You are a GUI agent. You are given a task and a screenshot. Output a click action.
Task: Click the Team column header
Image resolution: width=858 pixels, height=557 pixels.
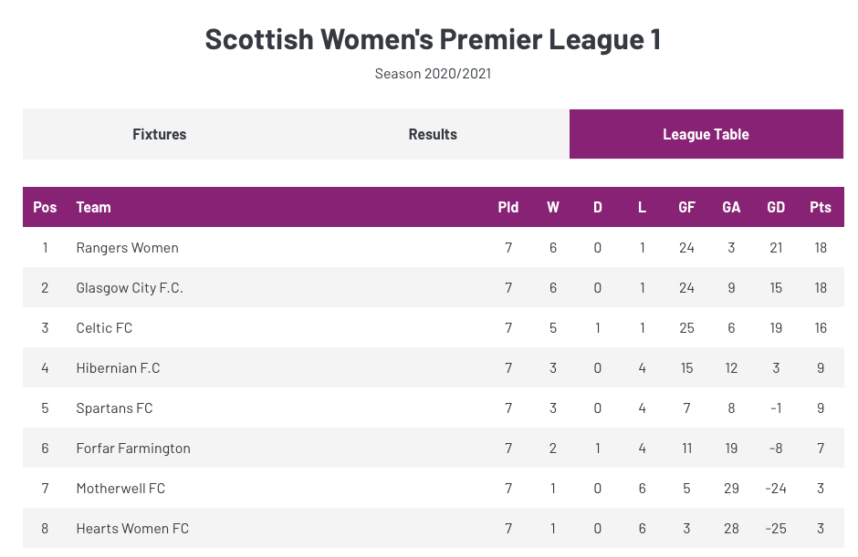(x=93, y=207)
